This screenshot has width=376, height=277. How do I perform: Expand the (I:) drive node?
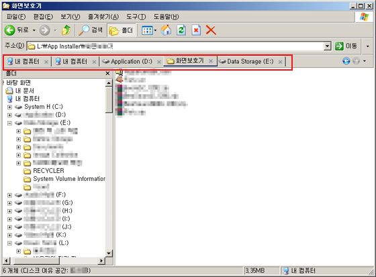coord(9,219)
